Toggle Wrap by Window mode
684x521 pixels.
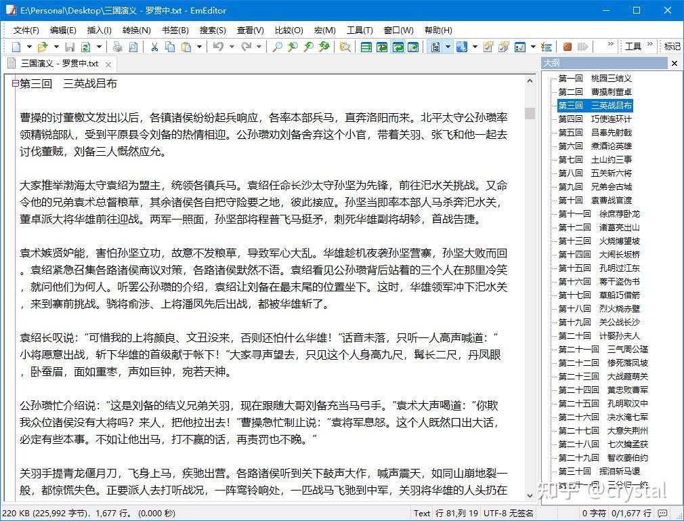click(398, 47)
